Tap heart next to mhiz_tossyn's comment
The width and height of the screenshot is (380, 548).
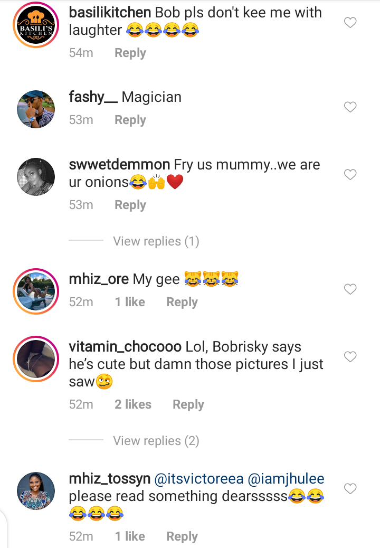[x=350, y=489]
